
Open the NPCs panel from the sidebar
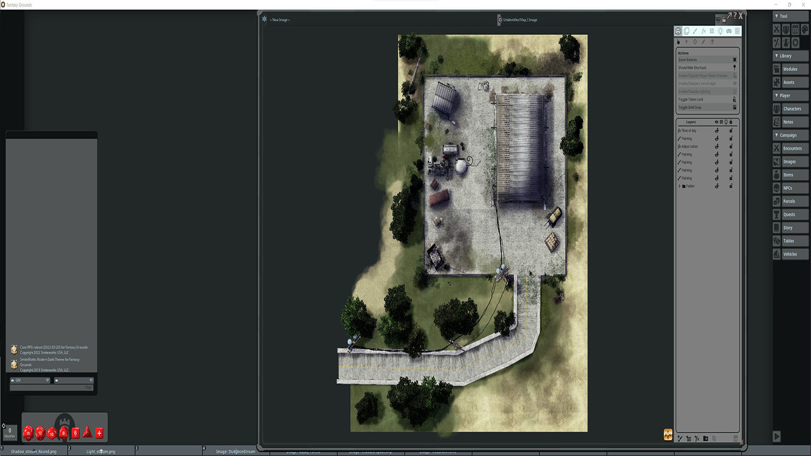791,187
